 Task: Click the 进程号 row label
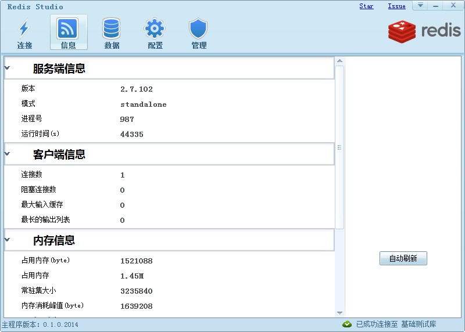pyautogui.click(x=31, y=118)
